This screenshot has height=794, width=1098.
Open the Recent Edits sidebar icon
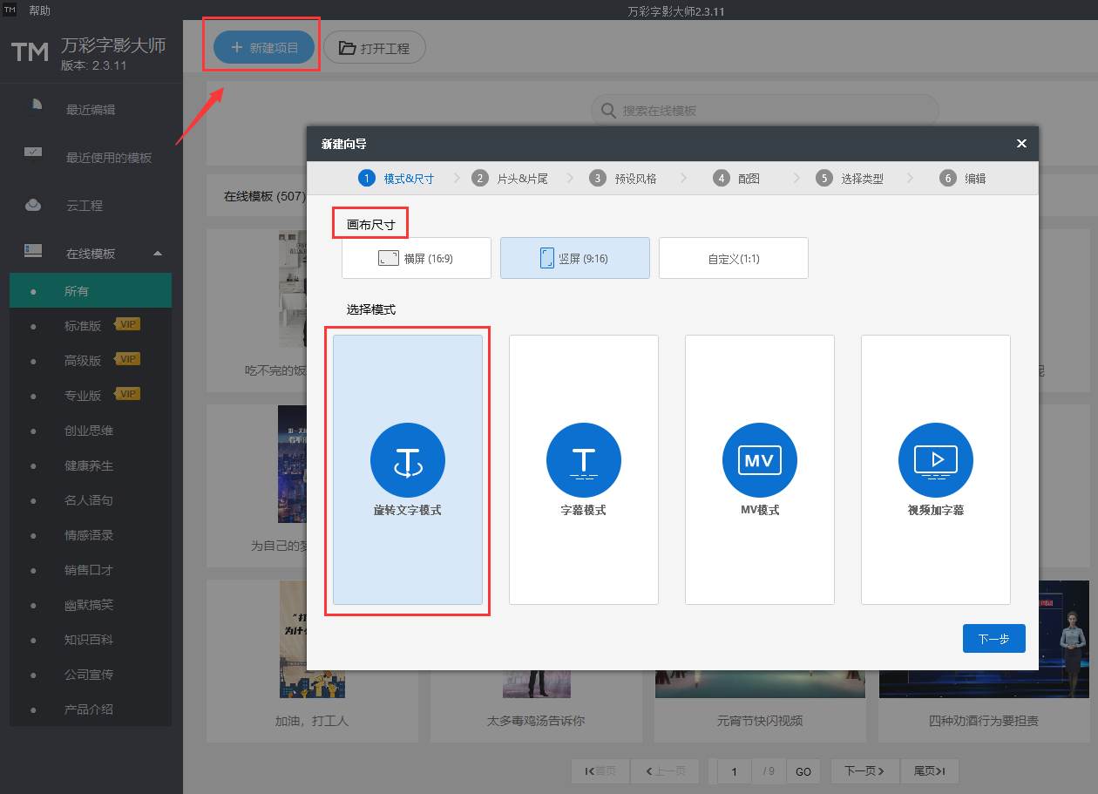33,106
